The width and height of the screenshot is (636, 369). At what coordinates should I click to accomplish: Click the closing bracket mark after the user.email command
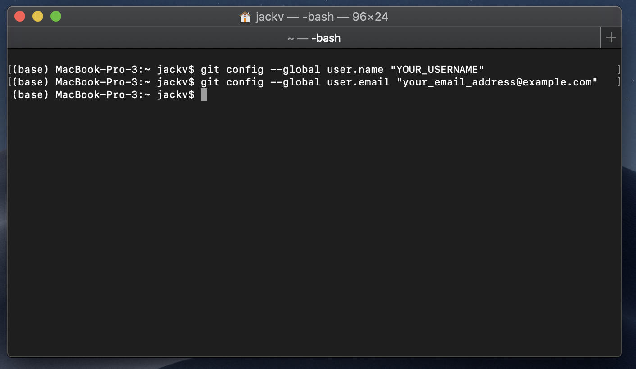point(619,82)
